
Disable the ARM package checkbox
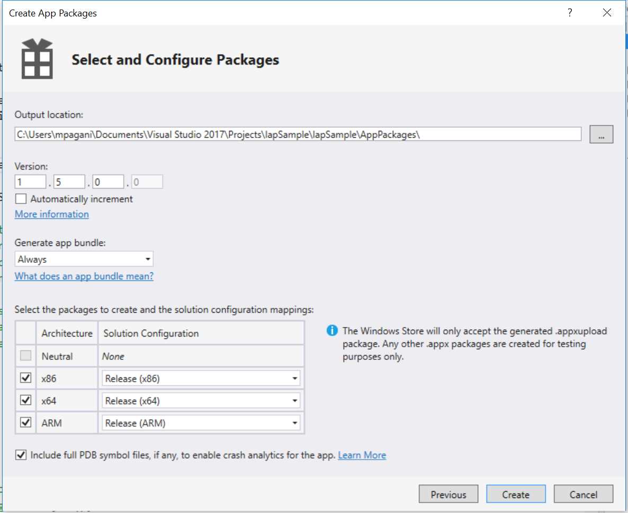point(25,422)
